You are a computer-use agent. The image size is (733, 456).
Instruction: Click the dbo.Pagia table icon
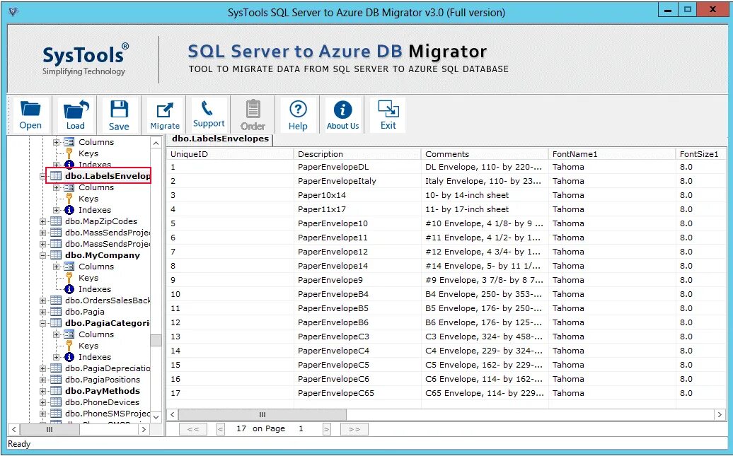(56, 312)
